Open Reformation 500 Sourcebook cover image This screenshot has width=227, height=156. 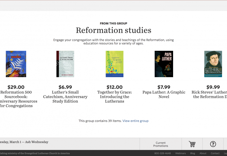[x=16, y=64]
